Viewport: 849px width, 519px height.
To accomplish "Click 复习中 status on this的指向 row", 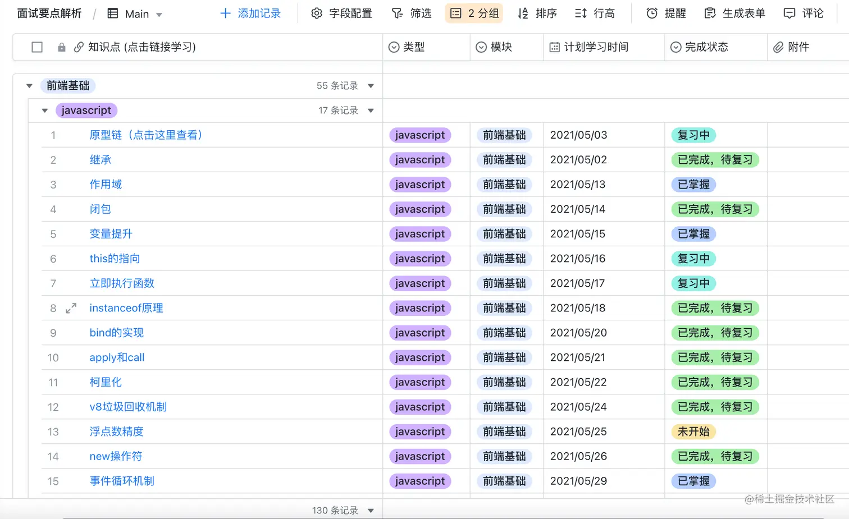I will point(693,259).
